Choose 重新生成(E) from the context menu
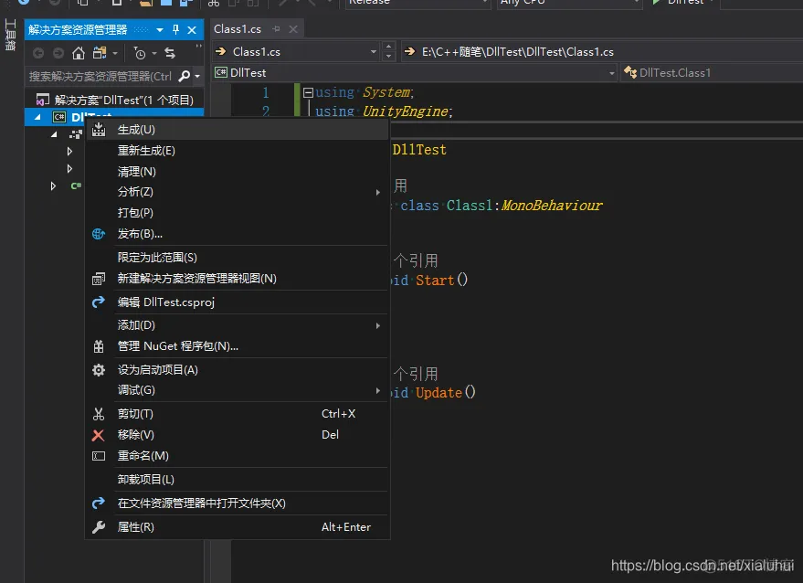Image resolution: width=803 pixels, height=583 pixels. point(237,151)
